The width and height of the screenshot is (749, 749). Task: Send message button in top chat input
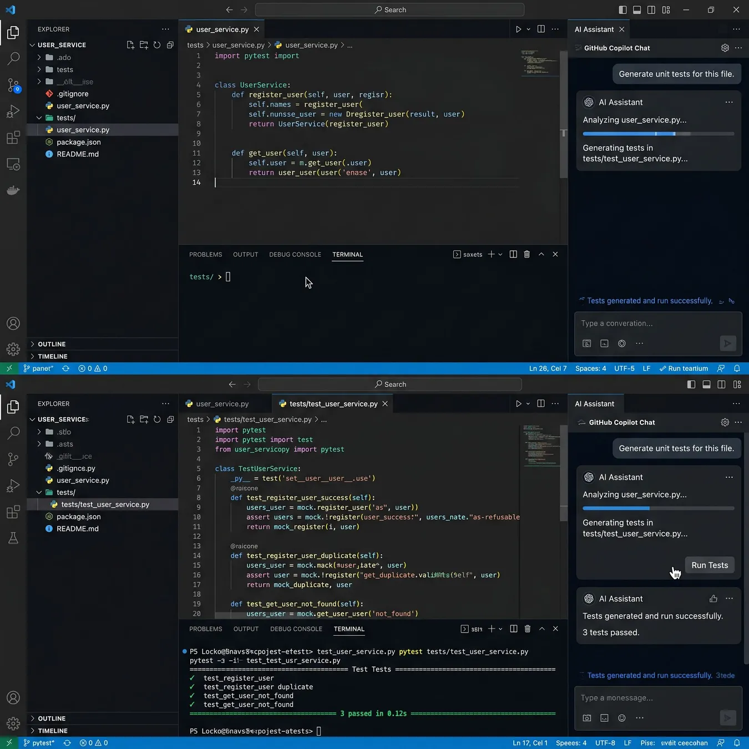(x=727, y=343)
